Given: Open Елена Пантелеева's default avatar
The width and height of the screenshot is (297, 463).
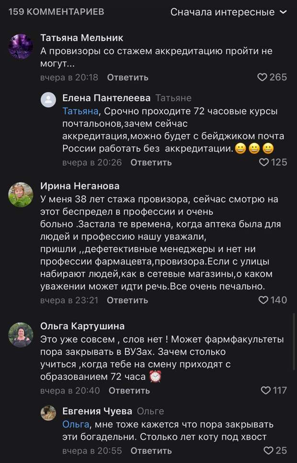Looking at the screenshot, I should point(48,100).
